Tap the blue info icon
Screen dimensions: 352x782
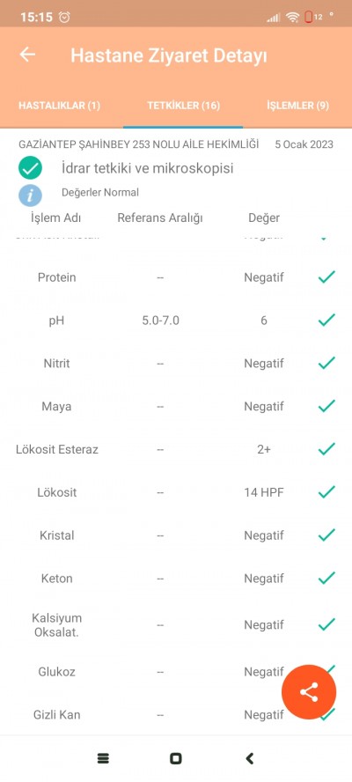[31, 195]
